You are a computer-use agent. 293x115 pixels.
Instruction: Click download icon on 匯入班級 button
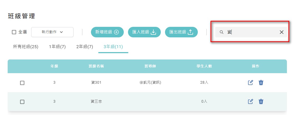pyautogui.click(x=153, y=32)
